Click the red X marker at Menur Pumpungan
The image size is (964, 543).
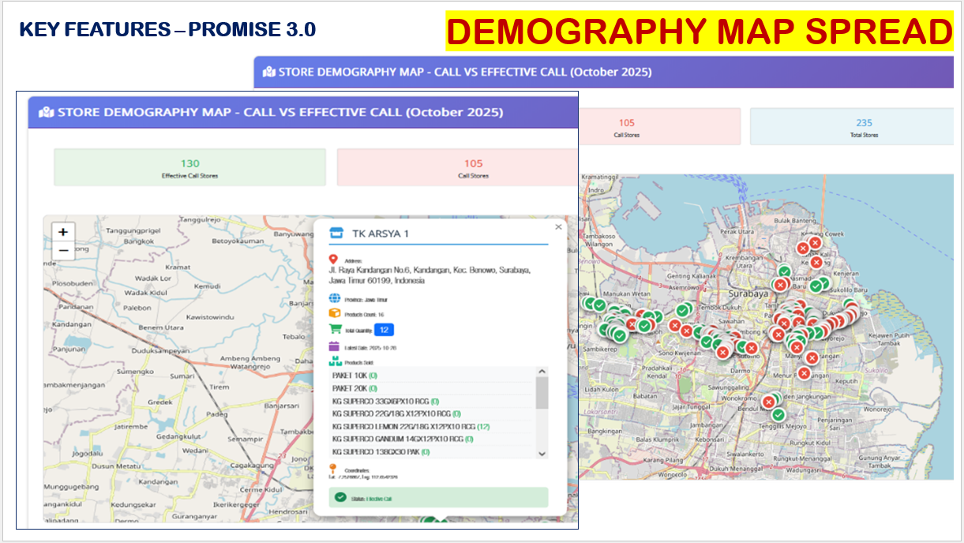[x=804, y=373]
